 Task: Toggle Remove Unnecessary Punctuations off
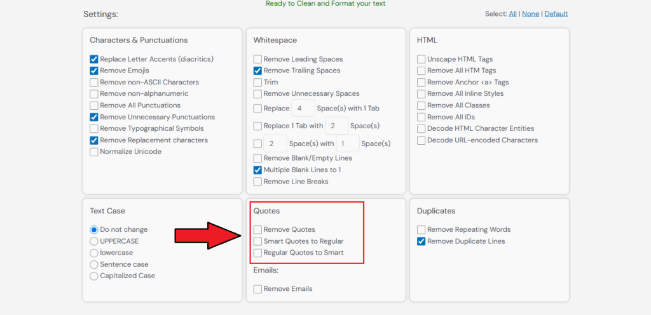click(x=94, y=117)
